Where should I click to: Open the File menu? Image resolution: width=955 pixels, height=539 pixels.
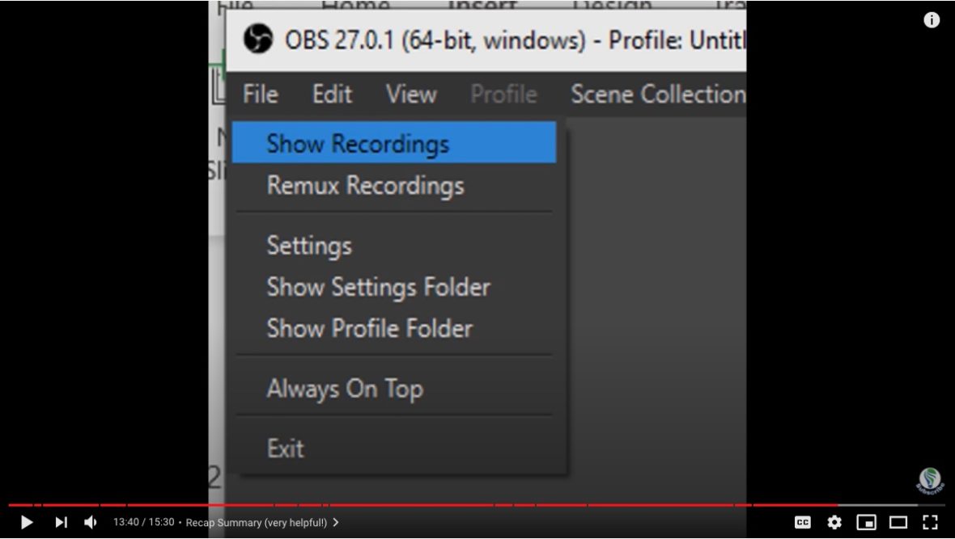(259, 94)
